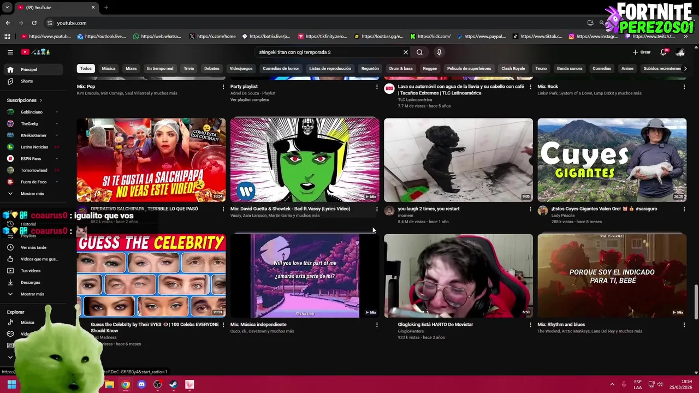This screenshot has height=393, width=699.
Task: Open options for Cuyes Gigantes video
Action: tap(684, 209)
